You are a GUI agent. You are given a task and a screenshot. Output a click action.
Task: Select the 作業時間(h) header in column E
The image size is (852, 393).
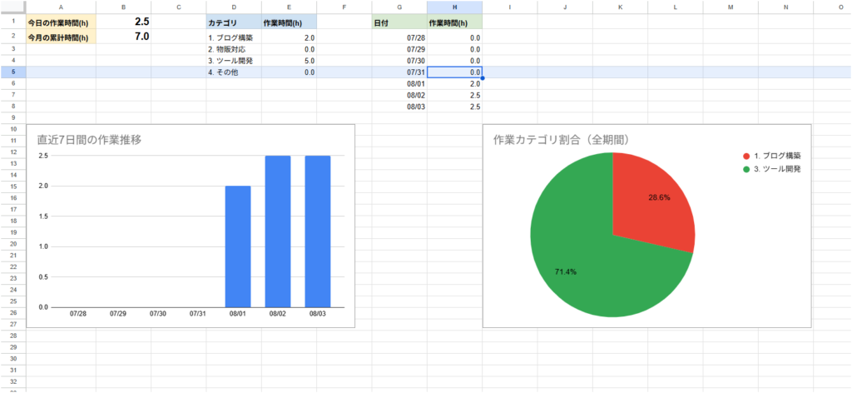click(x=289, y=22)
